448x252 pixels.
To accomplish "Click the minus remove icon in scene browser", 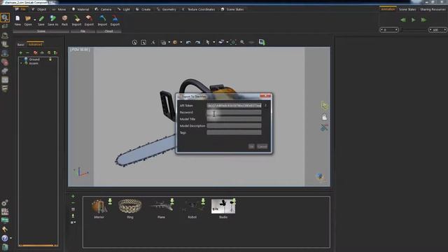I will pos(27,52).
